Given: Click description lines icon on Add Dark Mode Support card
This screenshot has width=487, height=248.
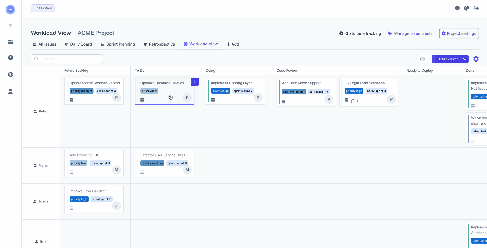Looking at the screenshot, I should pyautogui.click(x=284, y=102).
